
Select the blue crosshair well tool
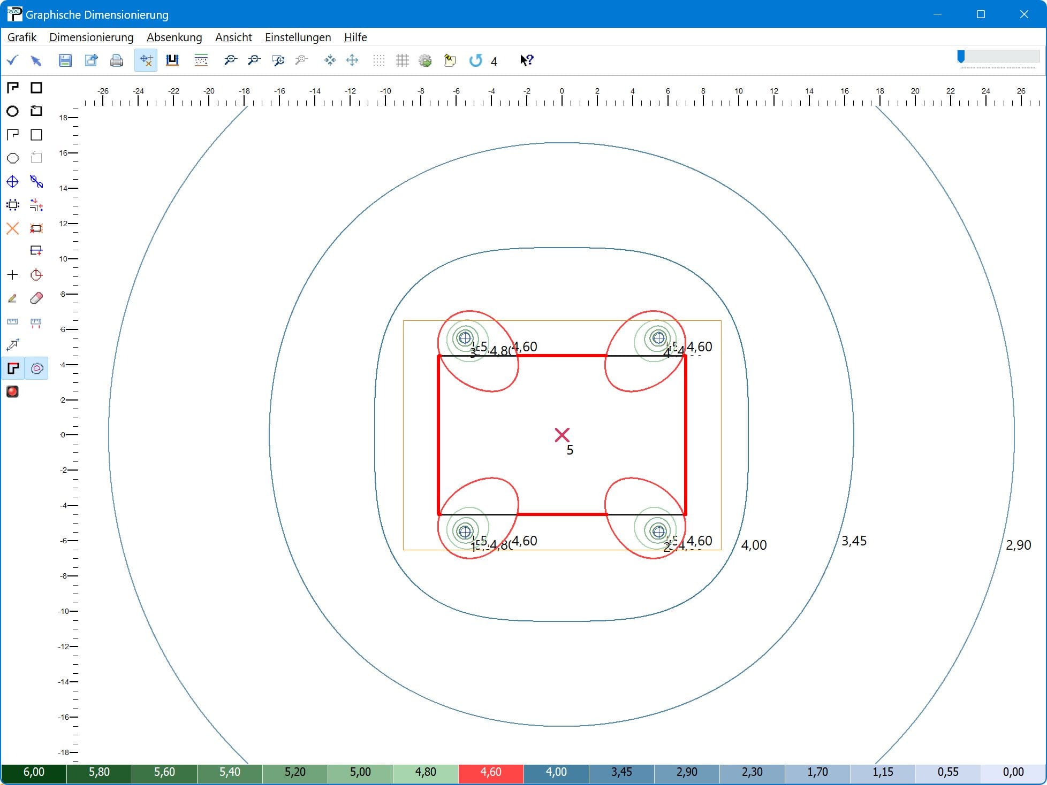(x=12, y=182)
